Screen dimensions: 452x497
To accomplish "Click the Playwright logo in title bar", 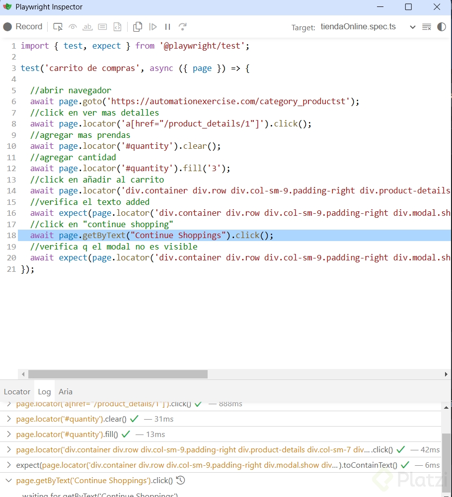I will [7, 6].
